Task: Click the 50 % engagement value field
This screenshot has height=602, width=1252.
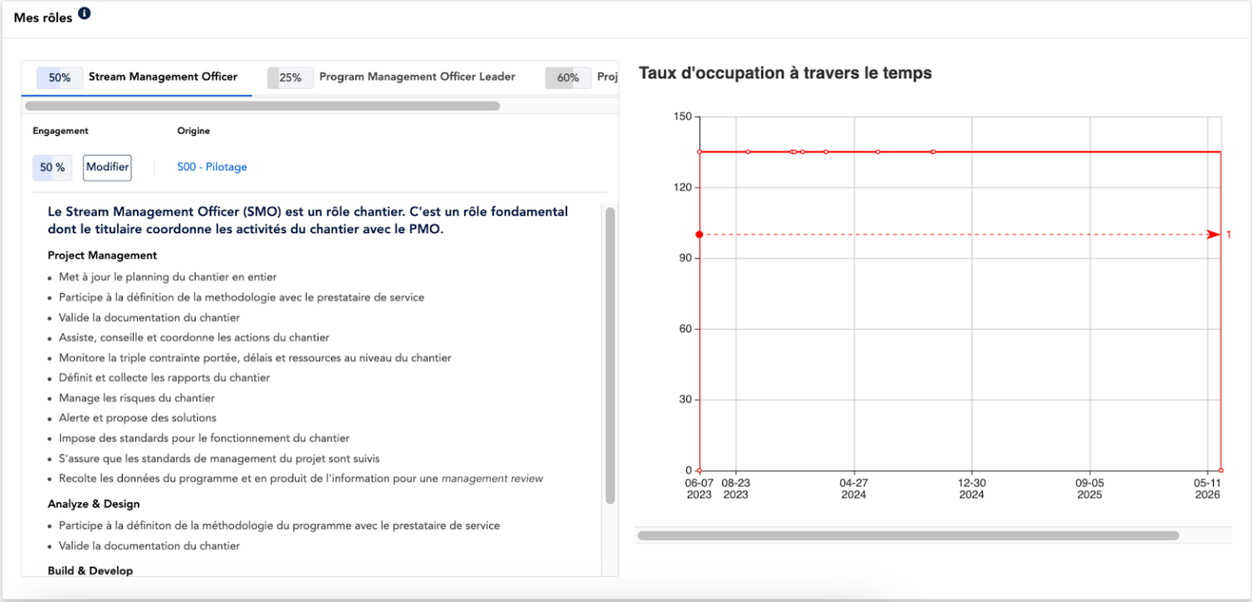Action: click(51, 167)
